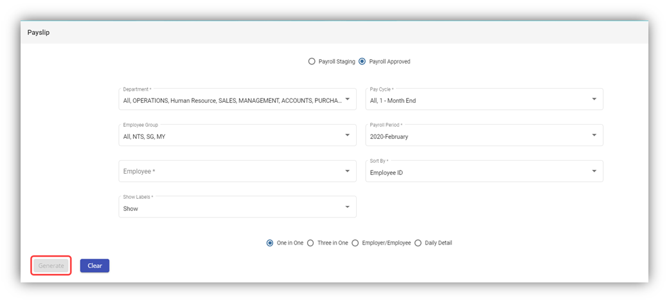The width and height of the screenshot is (669, 303).
Task: Click the Employee field's dropdown arrow icon
Action: pos(347,171)
